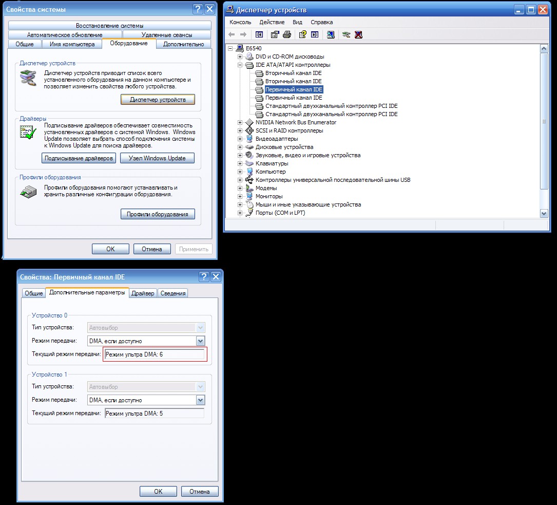Click the question mark help button in Свойства системы
557x505 pixels.
click(198, 9)
